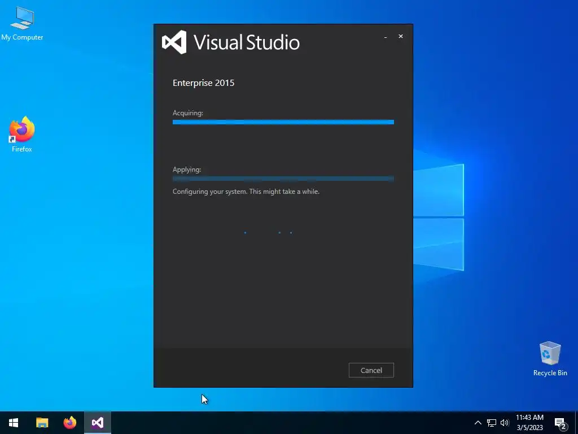Close the Visual Studio installer window
The image size is (578, 434).
(x=401, y=36)
